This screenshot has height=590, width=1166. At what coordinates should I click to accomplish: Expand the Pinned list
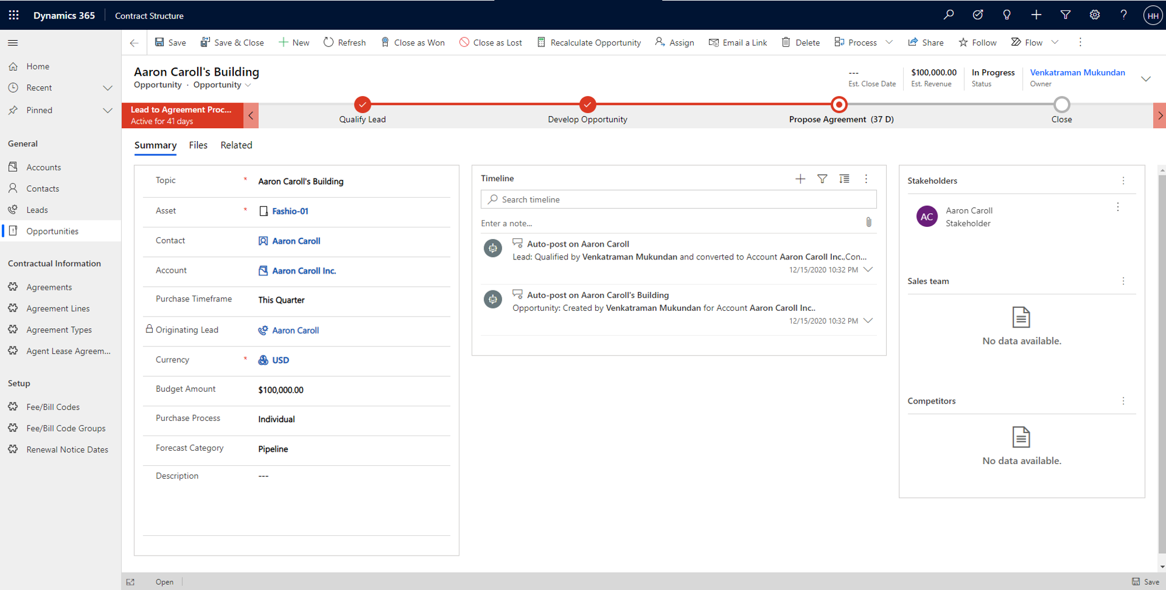click(x=108, y=110)
